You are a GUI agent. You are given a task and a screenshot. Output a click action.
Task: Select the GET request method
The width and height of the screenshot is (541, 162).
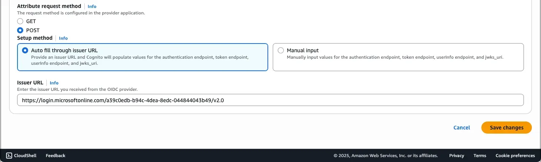tap(20, 21)
